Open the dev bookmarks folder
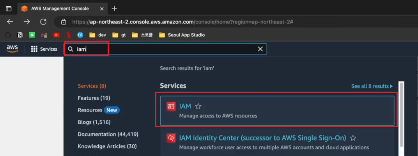 tap(98, 35)
